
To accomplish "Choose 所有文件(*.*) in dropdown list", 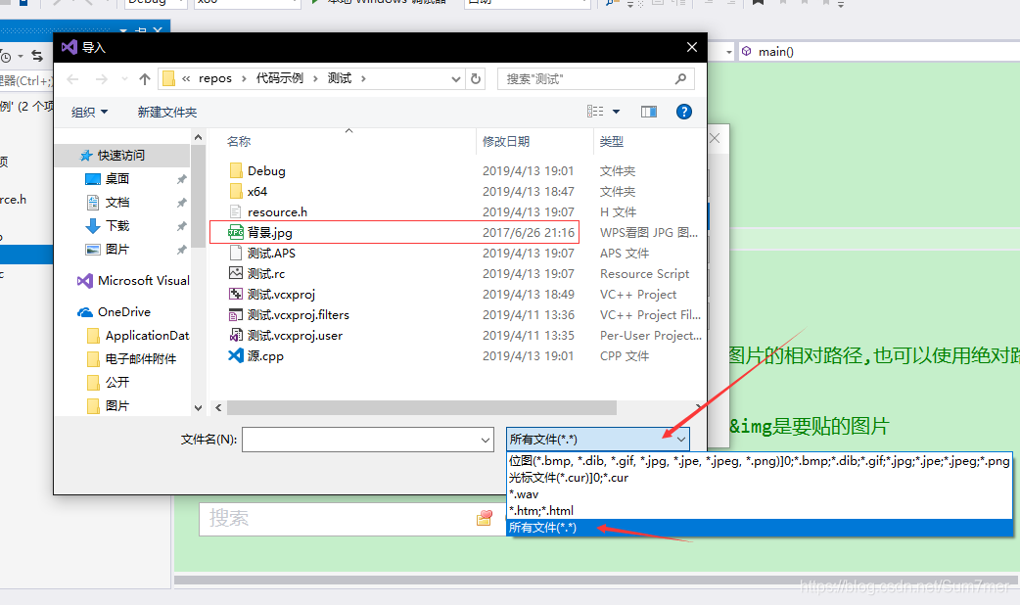I will tap(760, 528).
